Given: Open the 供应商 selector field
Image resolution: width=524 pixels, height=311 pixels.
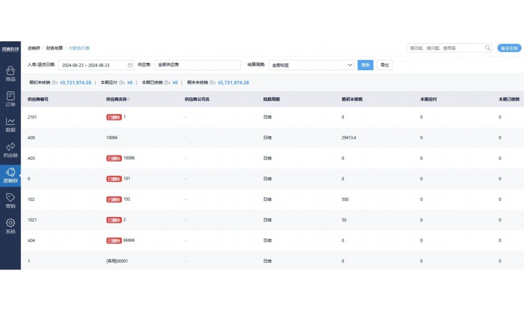Looking at the screenshot, I should point(198,65).
